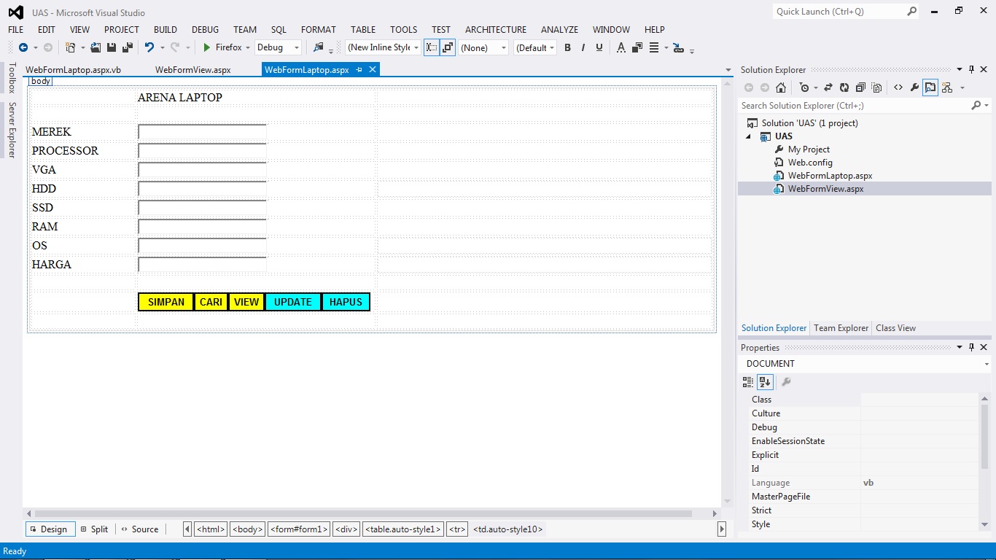996x560 pixels.
Task: Select the Refresh icon in Solution Explorer
Action: click(x=844, y=87)
